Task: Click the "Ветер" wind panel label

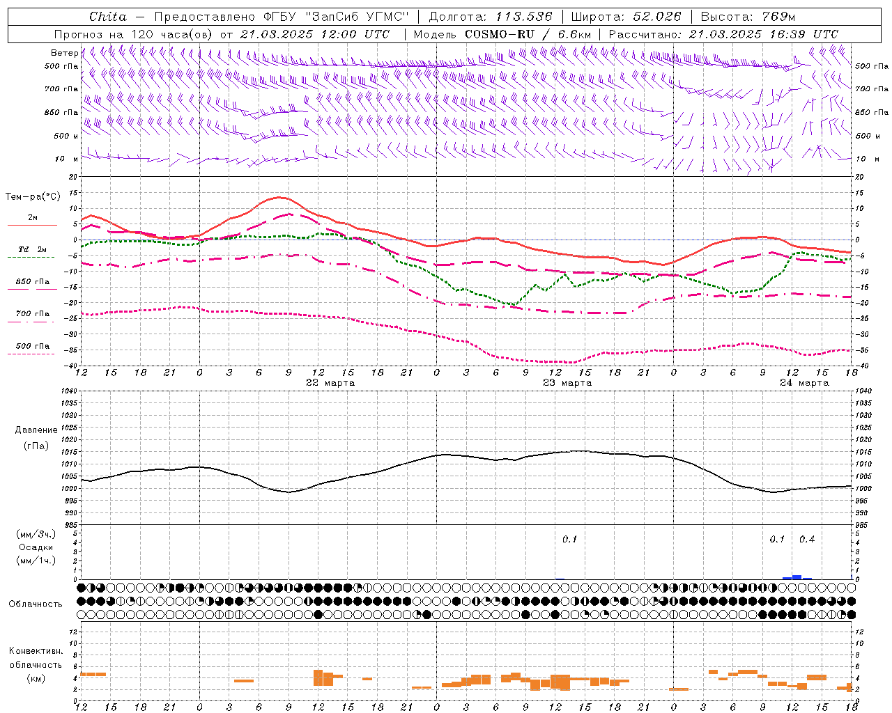Action: point(64,53)
